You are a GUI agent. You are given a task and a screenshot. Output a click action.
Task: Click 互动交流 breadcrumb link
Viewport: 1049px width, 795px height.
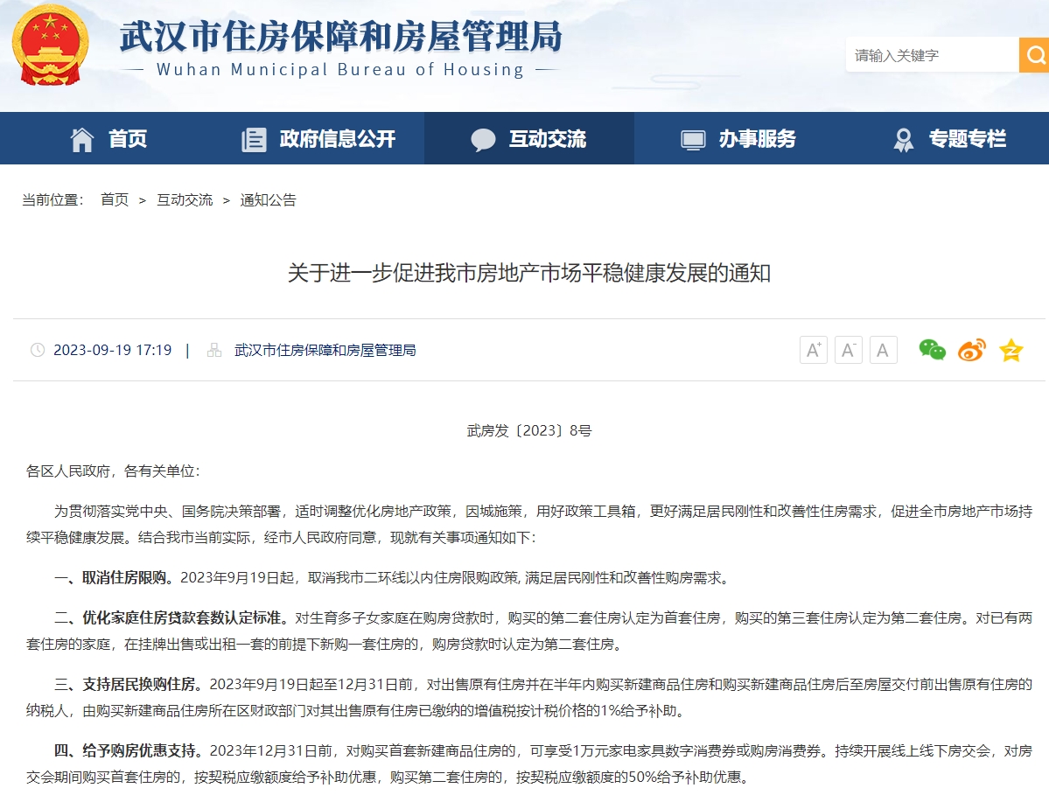click(x=185, y=199)
